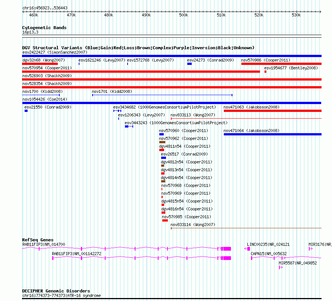Image resolution: width=332 pixels, height=301 pixels.
Task: Click the 520k ruler position label
Action: coord(259,15)
